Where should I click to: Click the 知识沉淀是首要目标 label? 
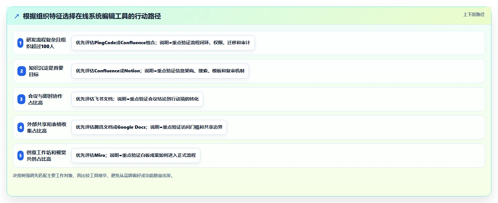pos(46,71)
